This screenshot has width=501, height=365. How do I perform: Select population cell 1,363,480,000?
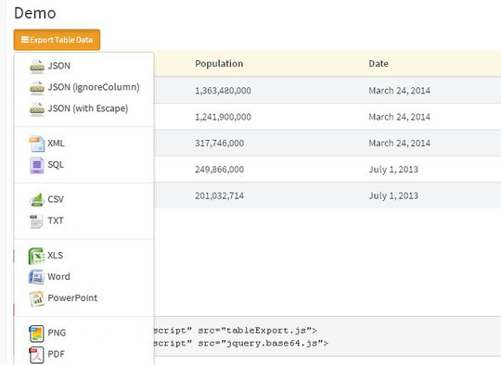coord(223,91)
